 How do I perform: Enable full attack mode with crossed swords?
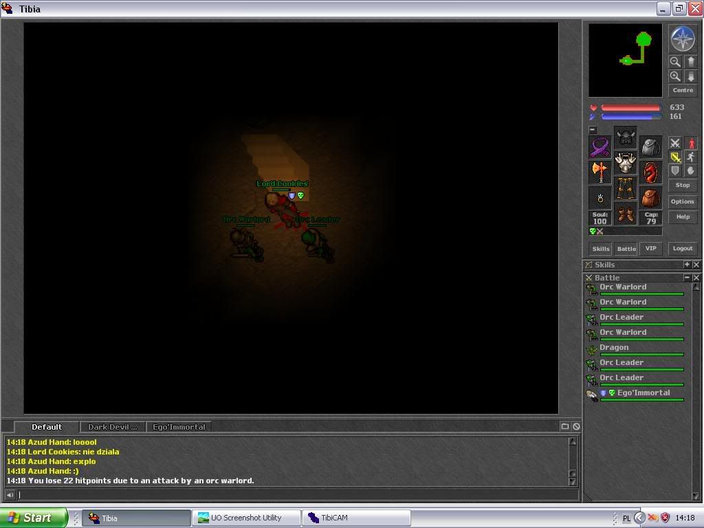pos(675,143)
